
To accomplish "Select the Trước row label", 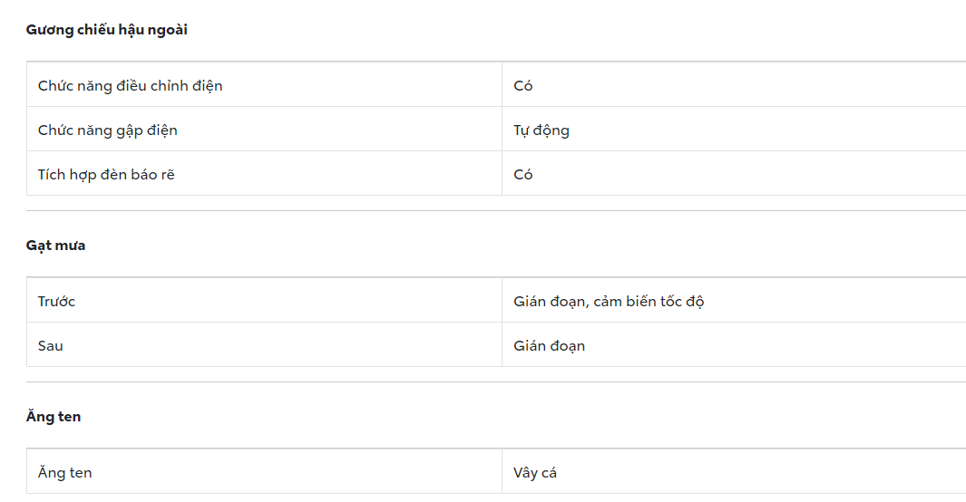I will (x=56, y=302).
